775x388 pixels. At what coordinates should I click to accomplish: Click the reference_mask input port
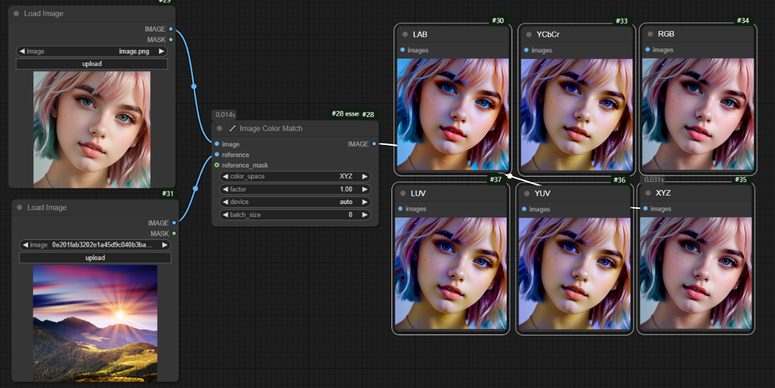click(216, 165)
